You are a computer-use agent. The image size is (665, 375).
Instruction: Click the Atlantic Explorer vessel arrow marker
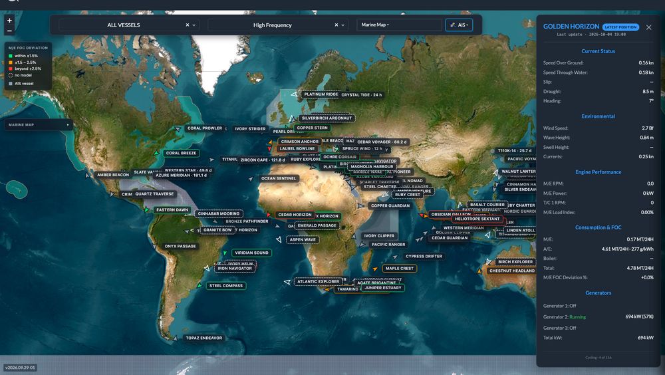pyautogui.click(x=287, y=282)
